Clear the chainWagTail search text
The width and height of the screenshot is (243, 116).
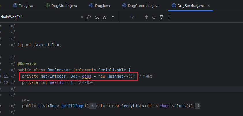click(82, 17)
